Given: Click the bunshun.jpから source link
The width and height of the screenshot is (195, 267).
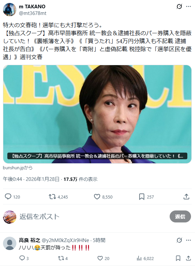Looking at the screenshot, I should (x=18, y=168).
